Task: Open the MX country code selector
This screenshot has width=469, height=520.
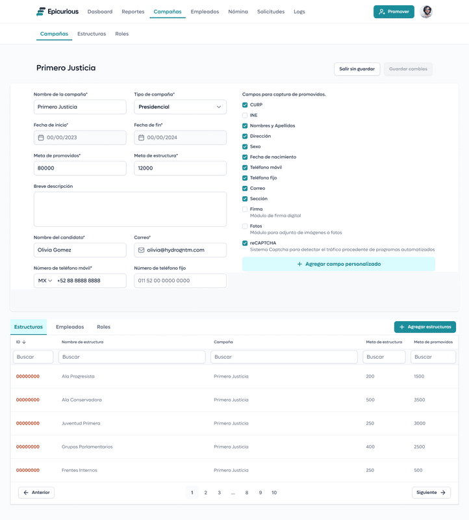Action: click(x=45, y=281)
